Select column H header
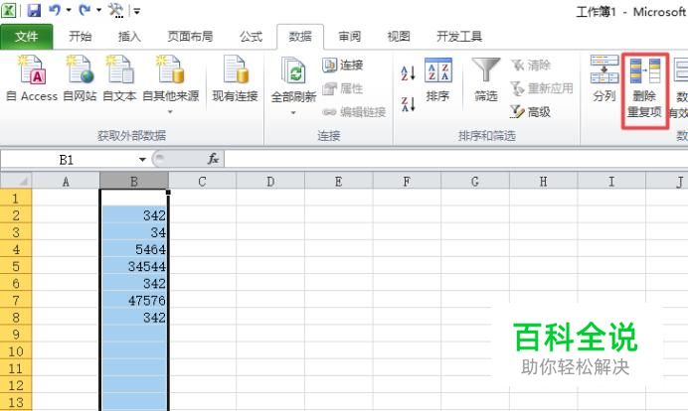 coord(543,181)
